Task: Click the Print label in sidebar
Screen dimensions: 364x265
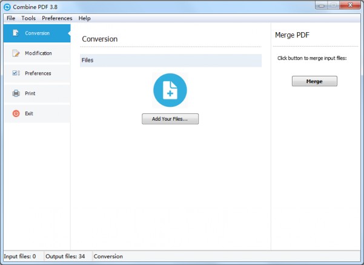Action: [30, 93]
